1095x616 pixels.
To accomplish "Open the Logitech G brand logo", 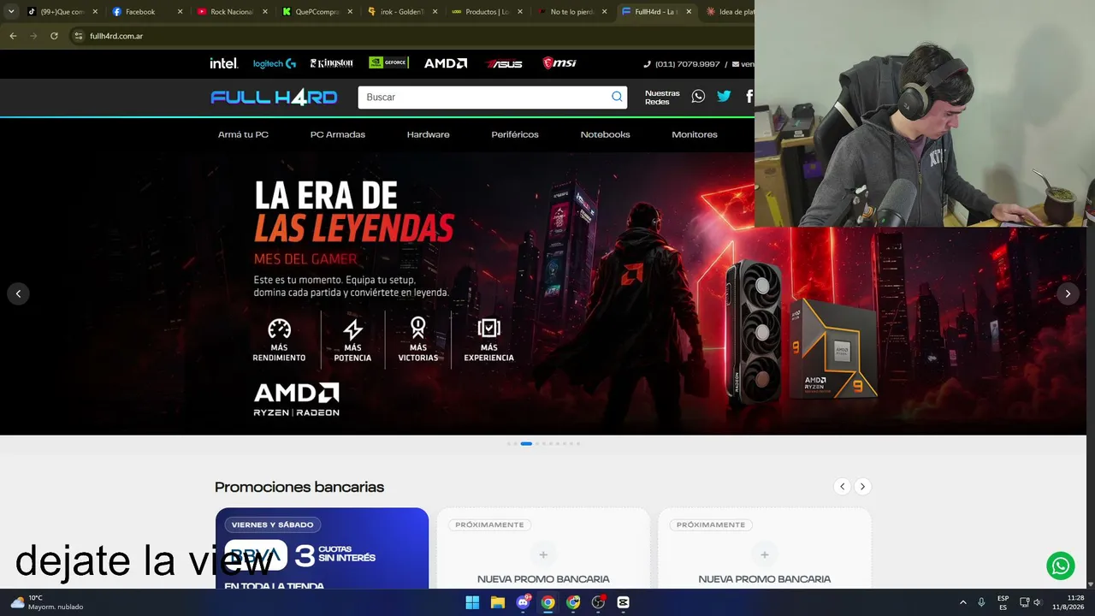I will coord(275,63).
